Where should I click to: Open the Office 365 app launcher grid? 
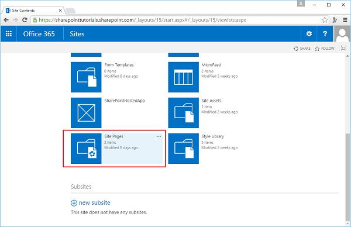[9, 34]
